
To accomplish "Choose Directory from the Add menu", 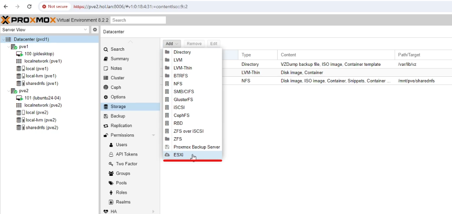I will (192, 52).
